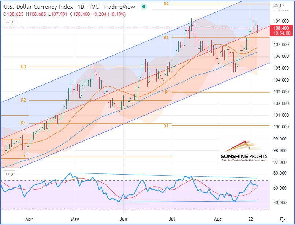This screenshot has width=295, height=225.
Task: Collapse the 7 indicators legend
Action: pyautogui.click(x=10, y=23)
